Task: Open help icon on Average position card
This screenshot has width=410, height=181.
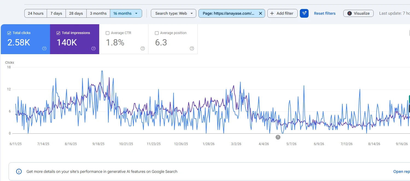Action: (x=192, y=48)
